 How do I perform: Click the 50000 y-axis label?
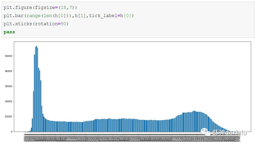8,56
